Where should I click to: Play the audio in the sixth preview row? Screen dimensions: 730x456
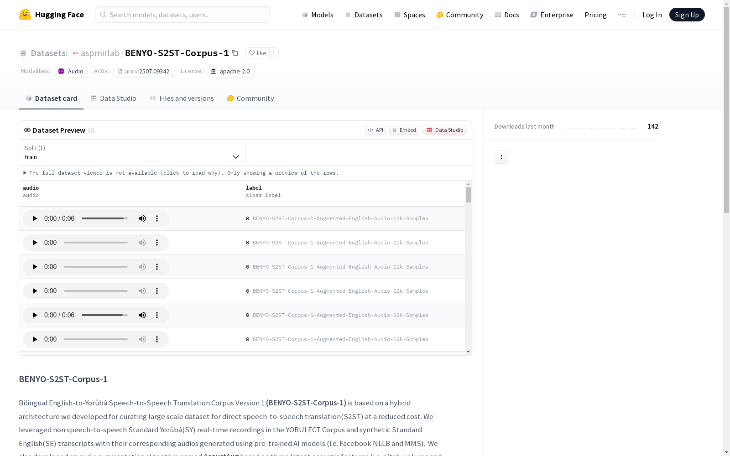pyautogui.click(x=35, y=339)
